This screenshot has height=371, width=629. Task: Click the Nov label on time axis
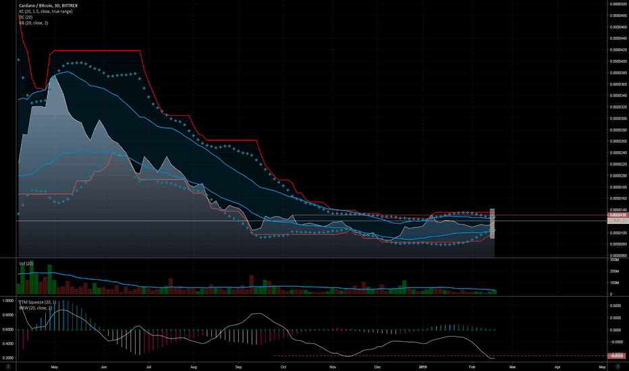[333, 367]
